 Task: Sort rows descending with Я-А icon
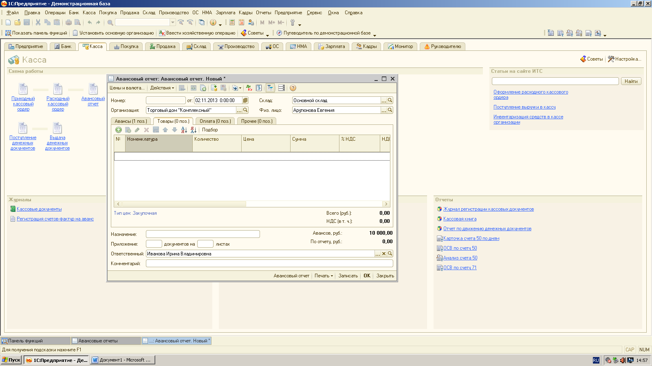click(x=193, y=130)
